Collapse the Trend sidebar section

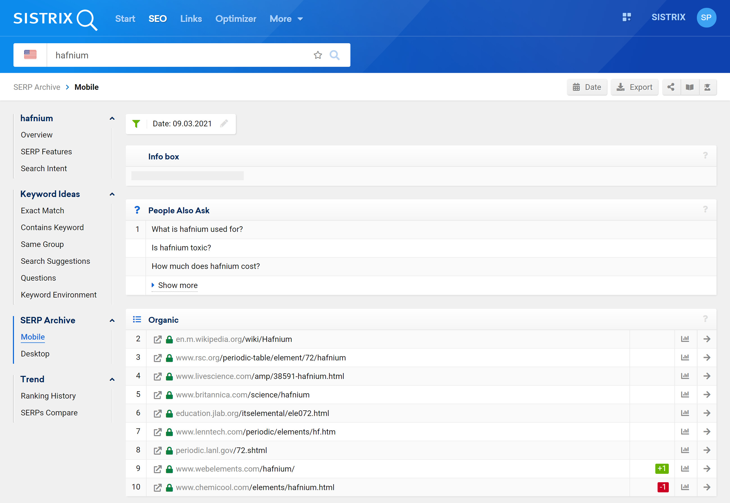pyautogui.click(x=112, y=379)
